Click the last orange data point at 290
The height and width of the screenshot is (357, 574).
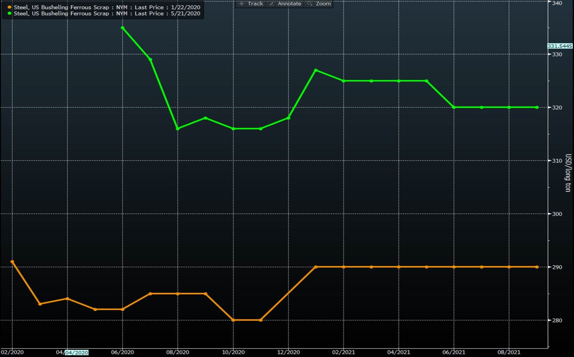point(537,267)
